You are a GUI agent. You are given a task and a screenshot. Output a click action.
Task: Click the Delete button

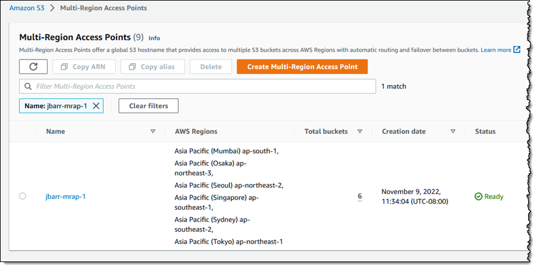(x=211, y=67)
